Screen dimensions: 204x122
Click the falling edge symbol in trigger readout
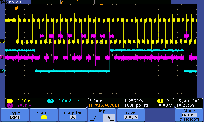tap(169, 101)
